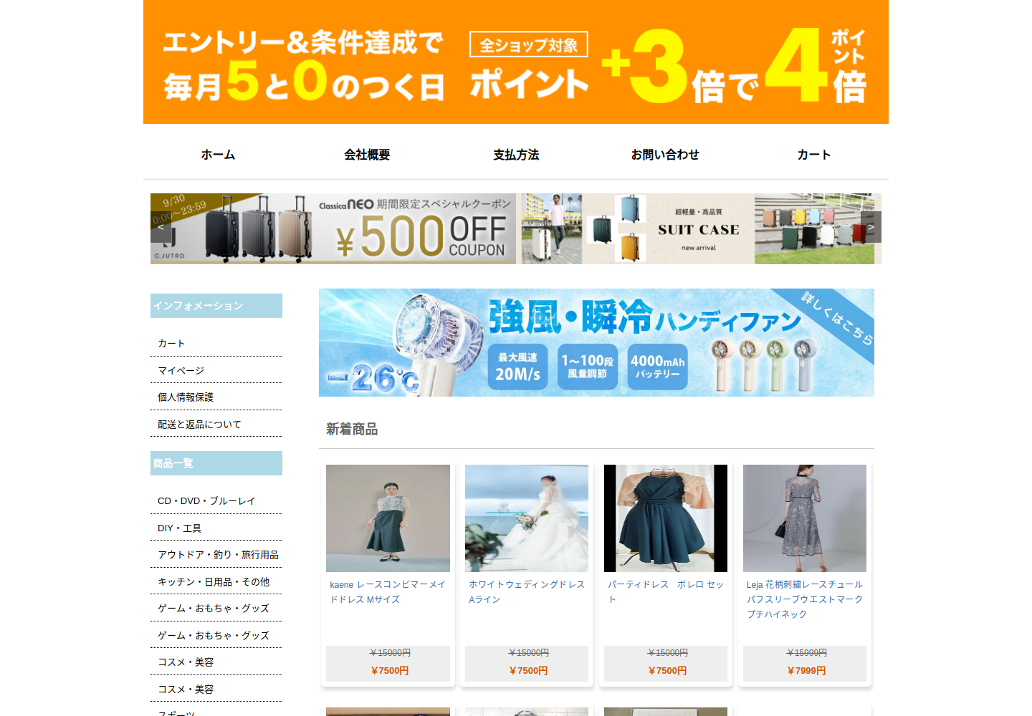
Task: Browse the DIY・工具 category
Action: [179, 528]
